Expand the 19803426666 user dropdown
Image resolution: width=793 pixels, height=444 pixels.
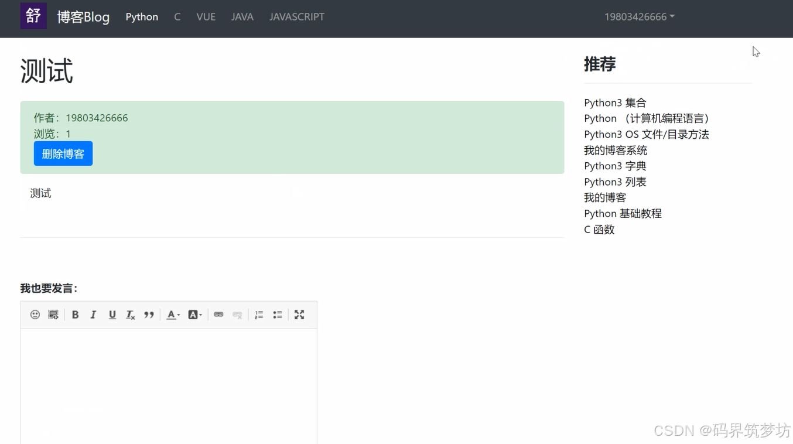click(x=640, y=17)
